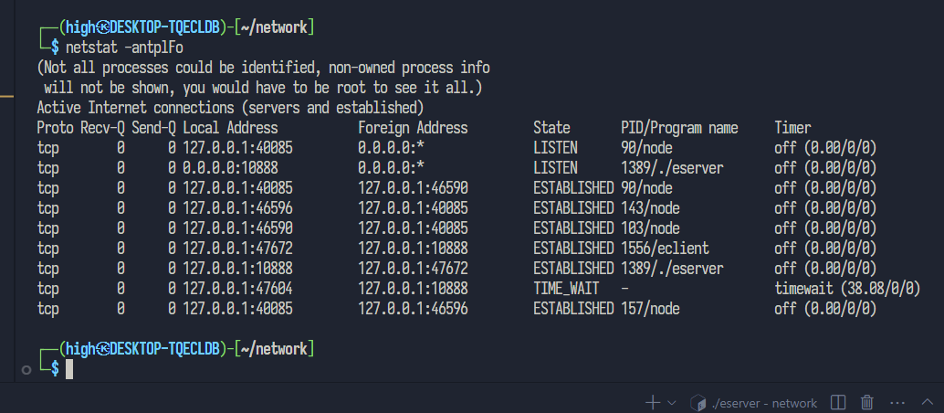Viewport: 944px width, 413px height.
Task: Click the circle decoration beside the last prompt
Action: pos(26,369)
